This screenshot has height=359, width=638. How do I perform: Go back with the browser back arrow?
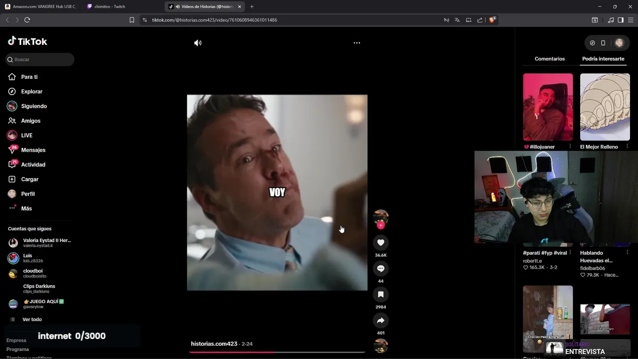click(x=7, y=20)
